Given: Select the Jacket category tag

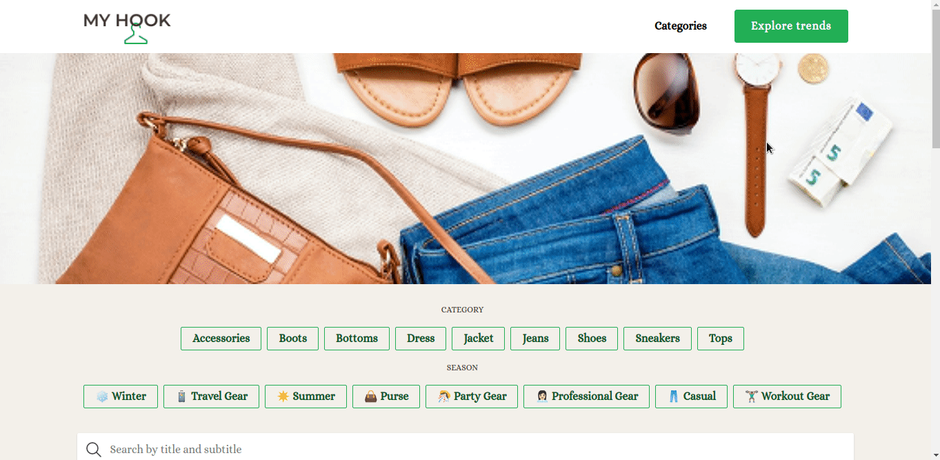Looking at the screenshot, I should (478, 339).
